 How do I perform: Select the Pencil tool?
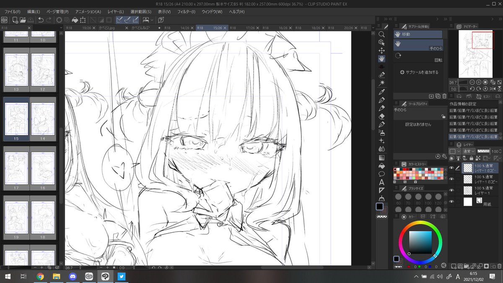pos(381,108)
